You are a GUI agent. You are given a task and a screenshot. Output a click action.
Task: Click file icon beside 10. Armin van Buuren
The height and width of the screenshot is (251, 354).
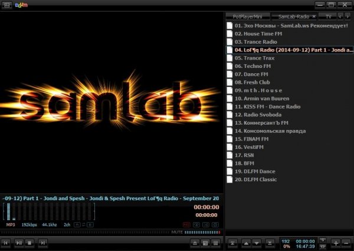[230, 99]
